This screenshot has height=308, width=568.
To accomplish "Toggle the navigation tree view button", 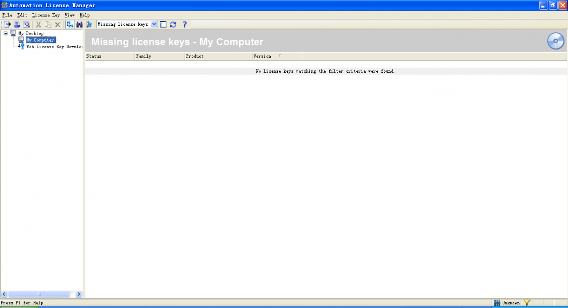I will pyautogui.click(x=70, y=24).
